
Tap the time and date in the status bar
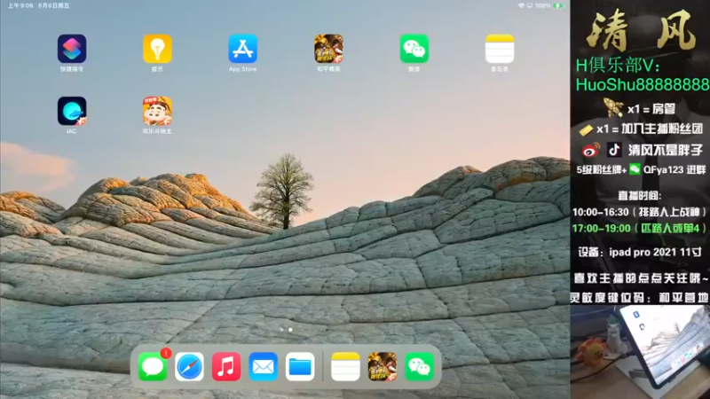[x=38, y=6]
